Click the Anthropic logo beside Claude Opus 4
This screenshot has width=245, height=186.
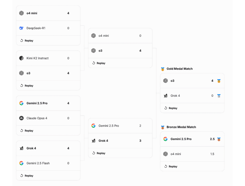click(x=21, y=118)
